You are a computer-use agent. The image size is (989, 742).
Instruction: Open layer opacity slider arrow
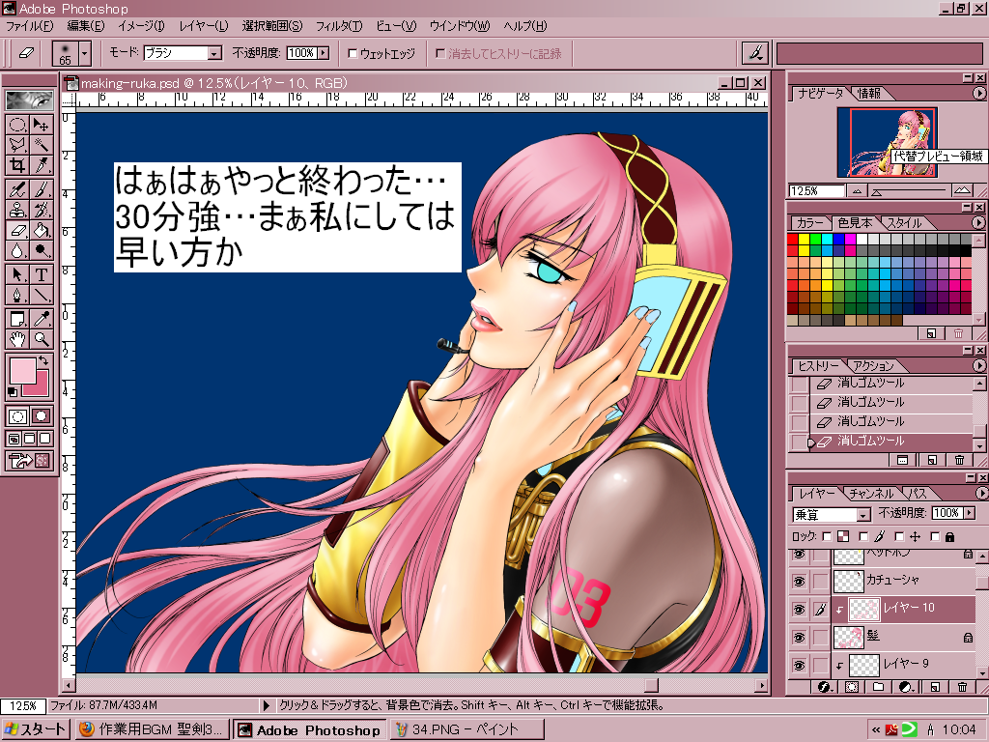pyautogui.click(x=970, y=513)
